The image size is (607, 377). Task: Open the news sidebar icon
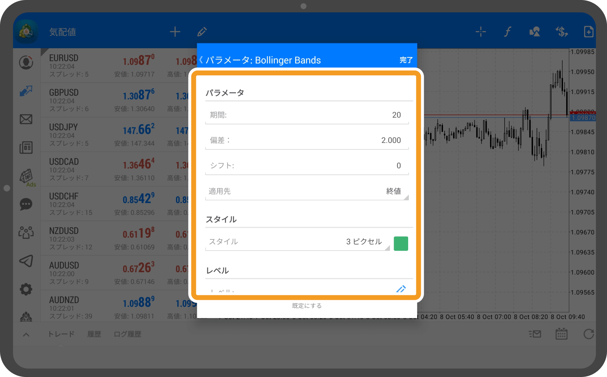pyautogui.click(x=26, y=147)
